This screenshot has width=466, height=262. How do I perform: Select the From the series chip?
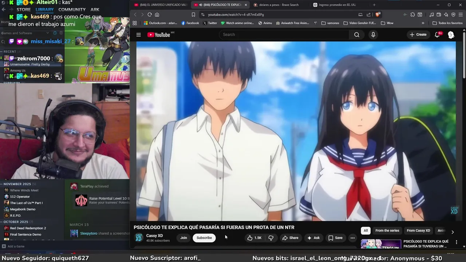[387, 230]
